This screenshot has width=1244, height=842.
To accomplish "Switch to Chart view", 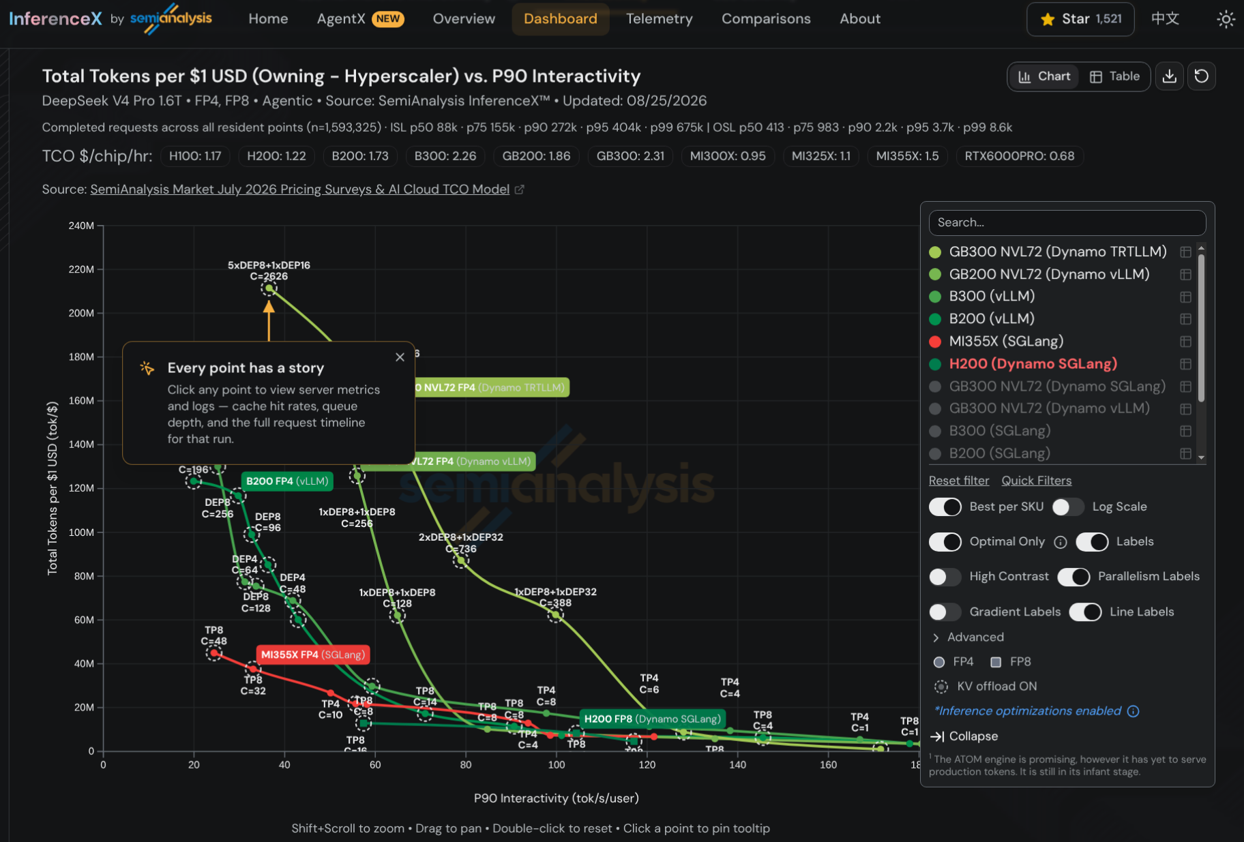I will pos(1044,76).
